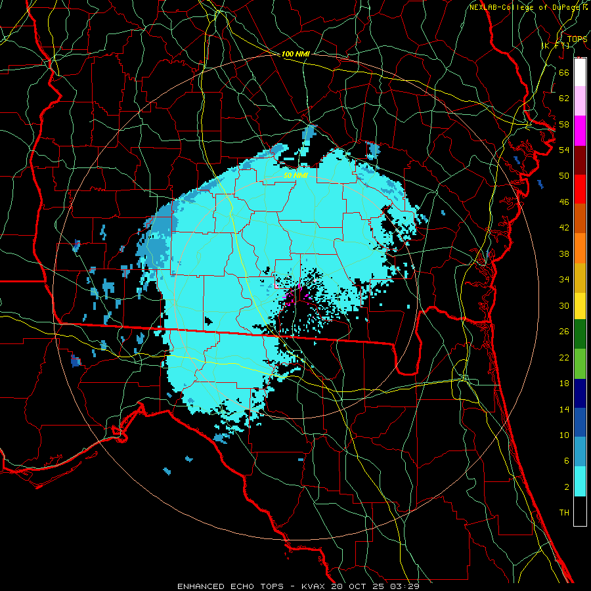Image resolution: width=591 pixels, height=591 pixels.
Task: Click the dark green 30 kft legend swatch
Action: point(580,334)
